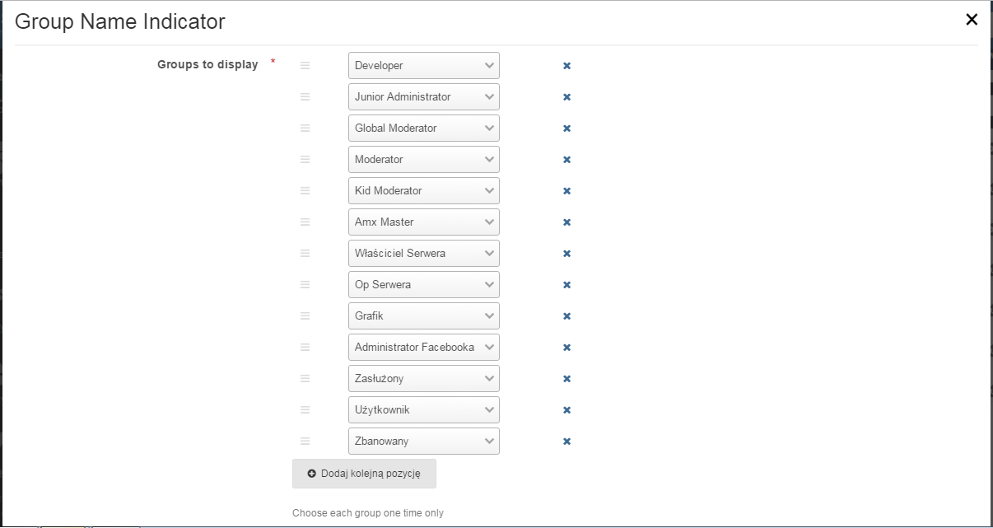Viewport: 993px width, 528px height.
Task: Open the Moderator dropdown list
Action: click(423, 160)
